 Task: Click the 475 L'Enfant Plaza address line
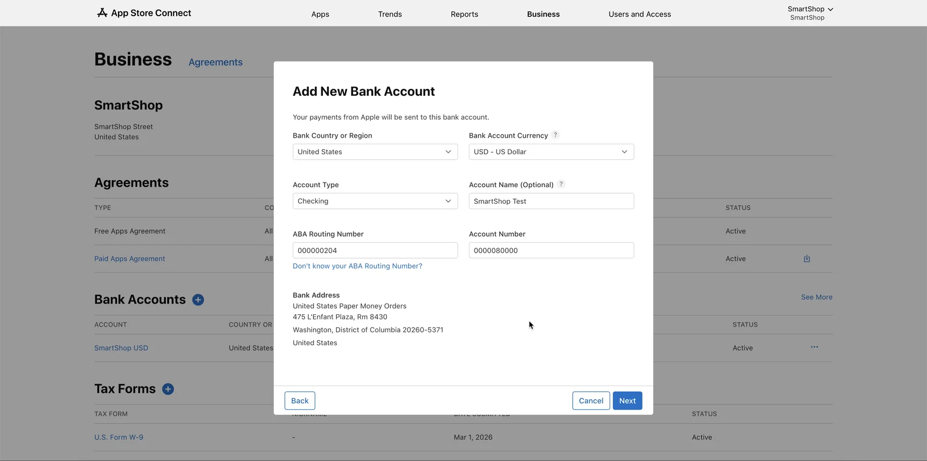tap(340, 317)
